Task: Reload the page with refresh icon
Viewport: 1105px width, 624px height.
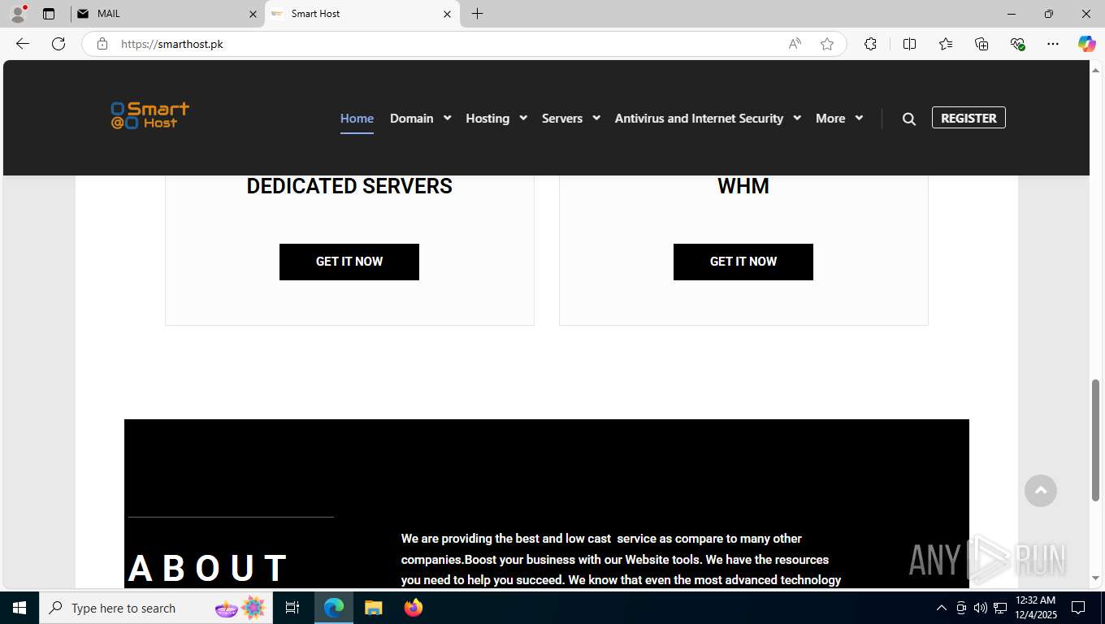Action: coord(58,44)
